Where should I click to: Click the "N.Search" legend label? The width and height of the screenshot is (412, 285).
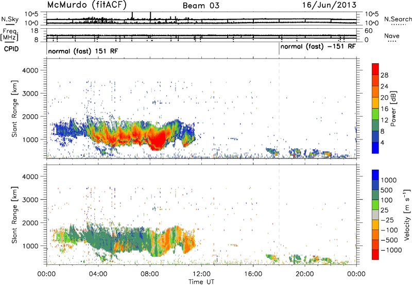(x=398, y=19)
